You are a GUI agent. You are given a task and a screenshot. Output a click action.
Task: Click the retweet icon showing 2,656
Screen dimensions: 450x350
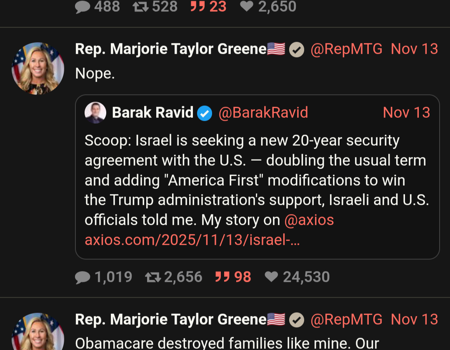[152, 277]
